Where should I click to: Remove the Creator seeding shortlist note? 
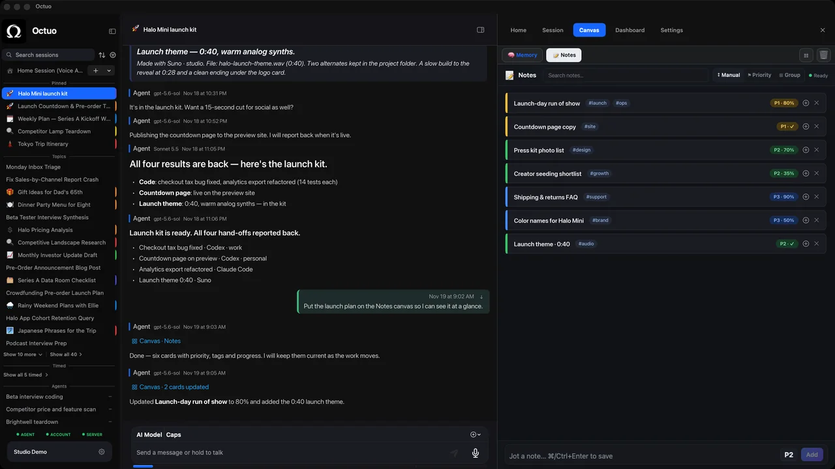(816, 173)
